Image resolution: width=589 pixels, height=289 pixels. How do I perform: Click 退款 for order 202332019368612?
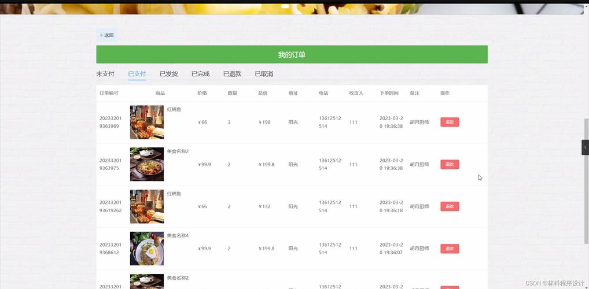[450, 249]
